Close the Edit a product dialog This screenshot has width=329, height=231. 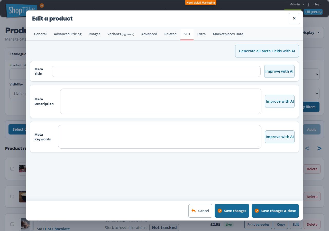point(294,18)
